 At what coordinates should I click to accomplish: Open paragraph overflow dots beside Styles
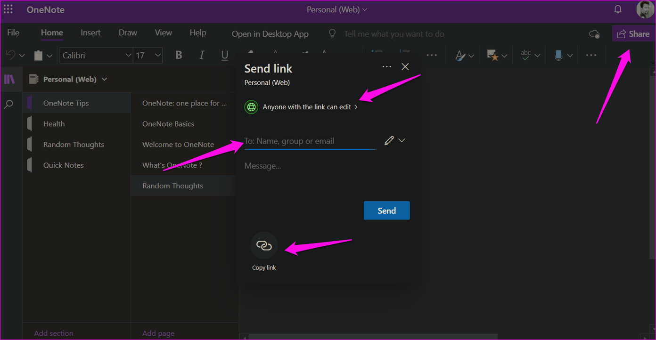click(432, 56)
